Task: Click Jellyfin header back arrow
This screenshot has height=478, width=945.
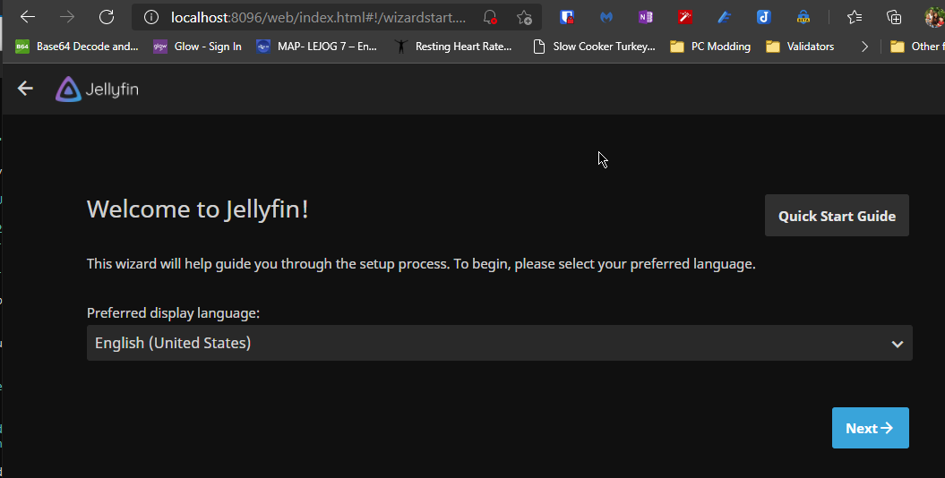Action: click(x=25, y=89)
